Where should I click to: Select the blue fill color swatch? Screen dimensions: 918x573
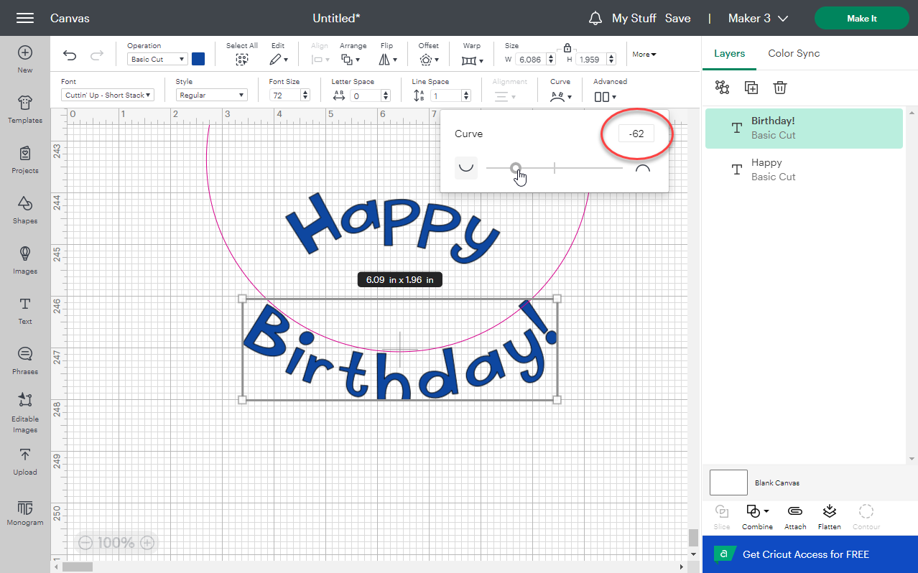tap(198, 59)
